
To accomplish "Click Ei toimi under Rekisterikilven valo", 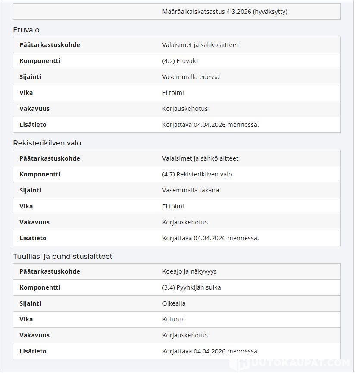I will 173,206.
